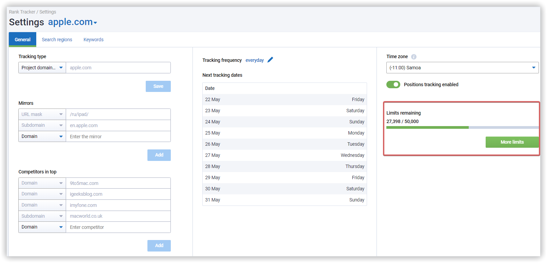
Task: Open the URL mask mirror type dropdown
Action: pos(42,114)
